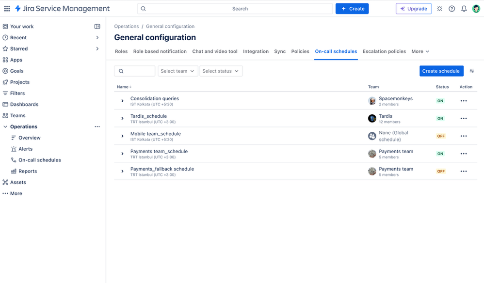Toggle ON status of Consolidation queries

[440, 101]
